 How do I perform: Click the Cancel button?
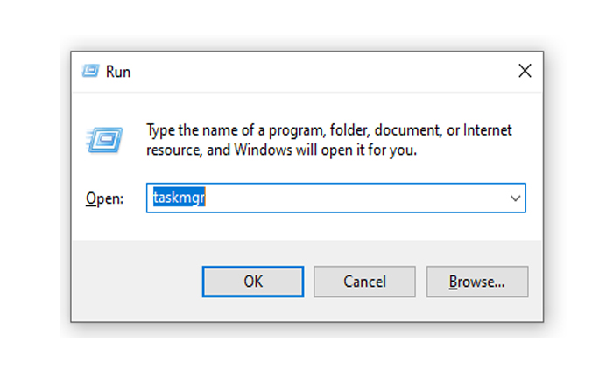coord(364,282)
